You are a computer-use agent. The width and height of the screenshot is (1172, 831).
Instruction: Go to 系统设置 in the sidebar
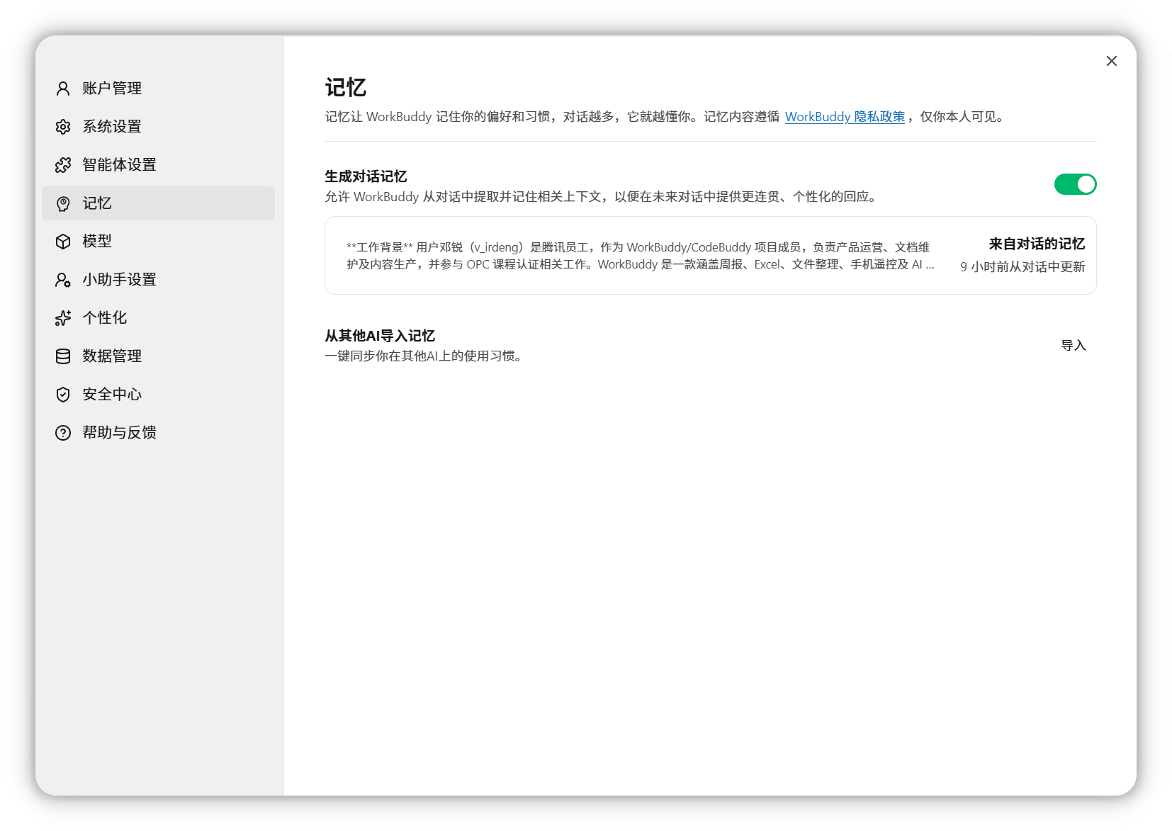159,127
